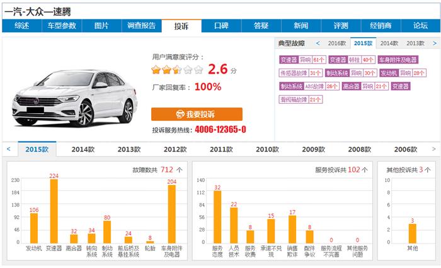Screen dimensions: 441x268
Task: Select 2015款 in 典型故障 panel
Action: tap(363, 43)
